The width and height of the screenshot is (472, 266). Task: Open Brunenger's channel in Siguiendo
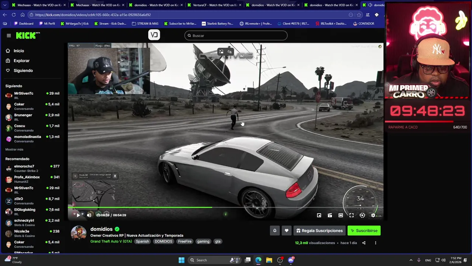[x=32, y=117]
